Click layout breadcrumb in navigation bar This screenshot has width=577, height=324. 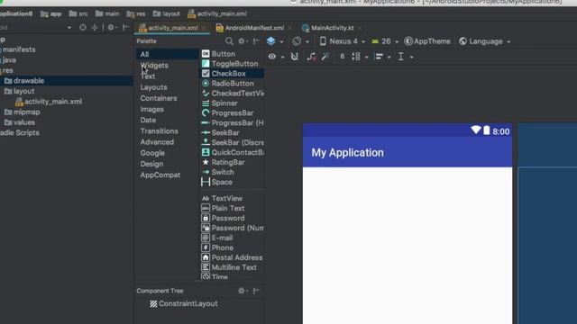(166, 14)
